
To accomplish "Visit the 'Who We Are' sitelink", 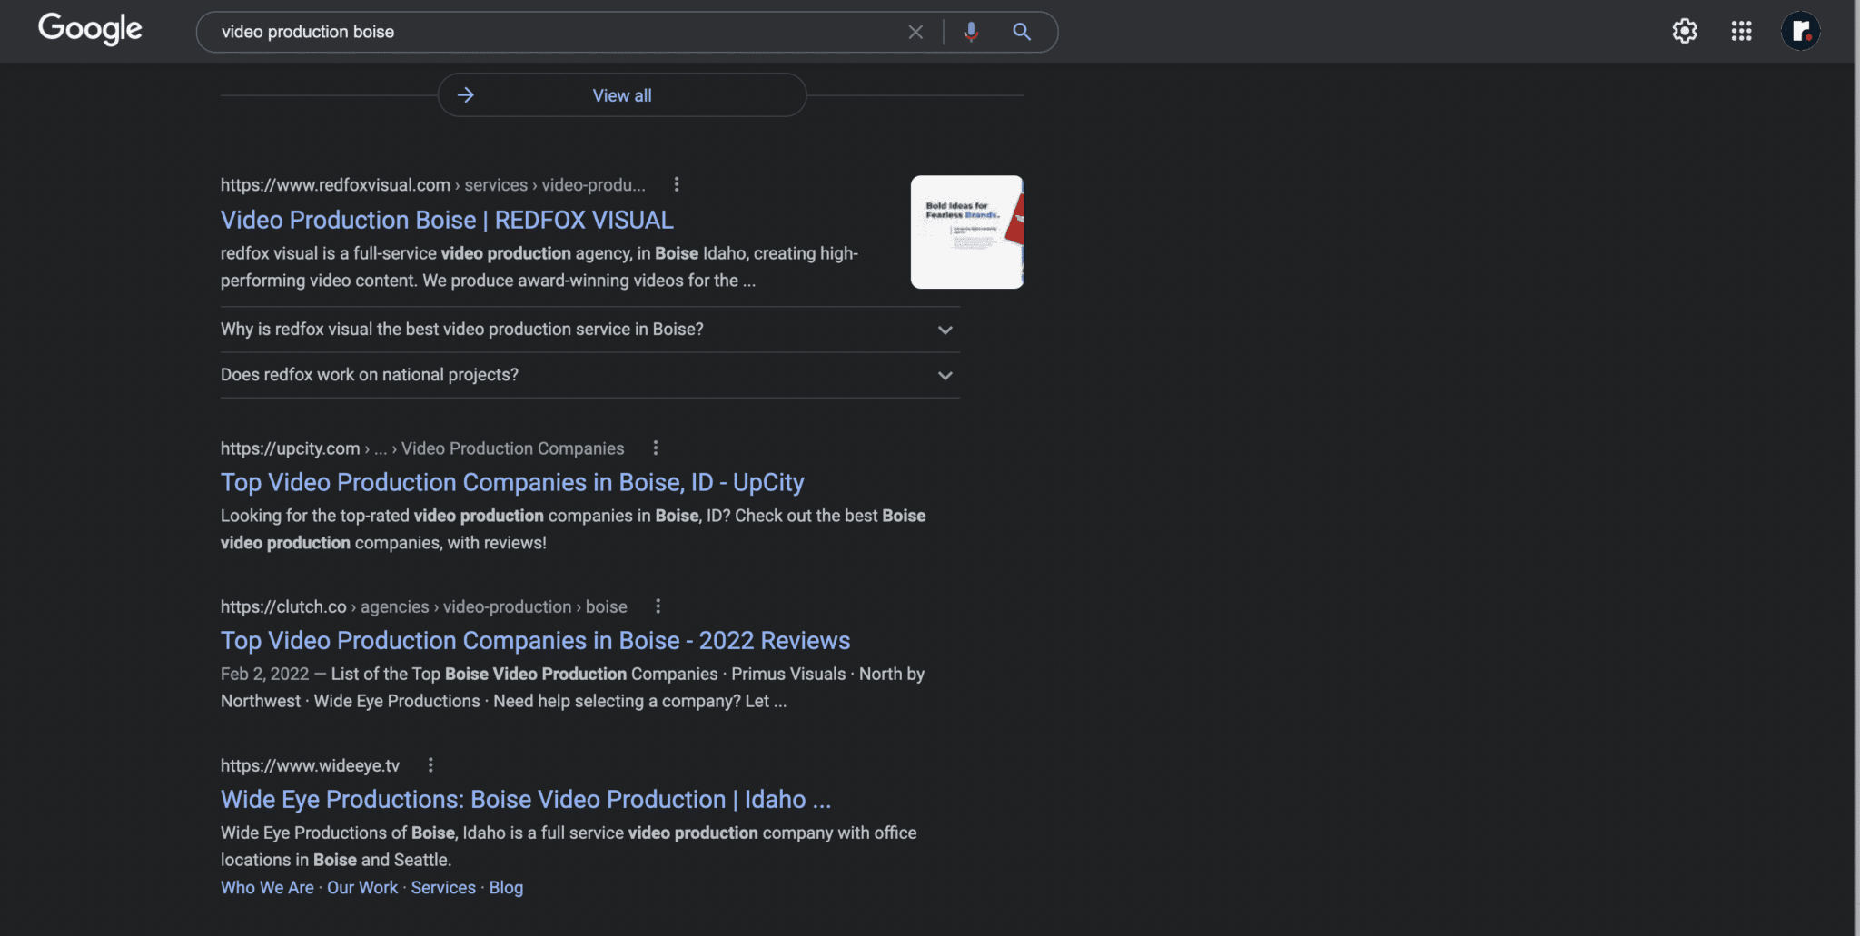I will point(266,887).
